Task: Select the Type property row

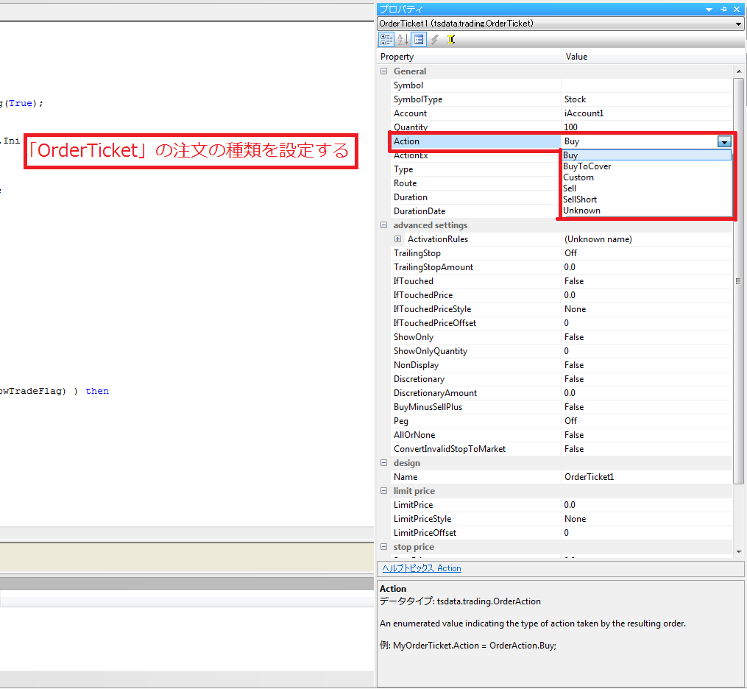Action: pyautogui.click(x=475, y=169)
